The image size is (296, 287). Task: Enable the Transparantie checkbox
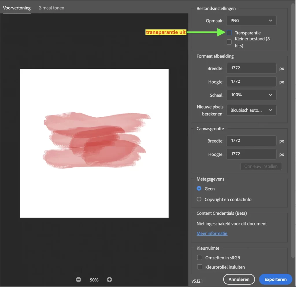tap(229, 33)
